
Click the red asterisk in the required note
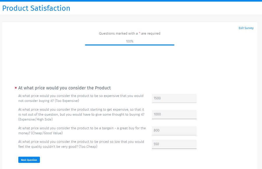[x=140, y=33]
